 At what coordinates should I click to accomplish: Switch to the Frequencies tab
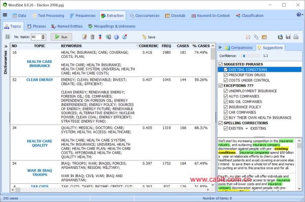click(83, 16)
